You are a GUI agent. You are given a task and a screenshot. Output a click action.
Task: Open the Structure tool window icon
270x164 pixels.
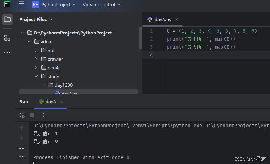7,38
